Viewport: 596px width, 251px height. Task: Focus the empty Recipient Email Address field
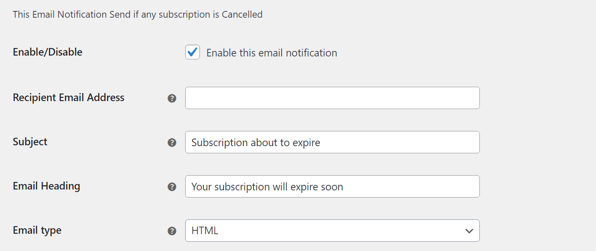tap(332, 98)
